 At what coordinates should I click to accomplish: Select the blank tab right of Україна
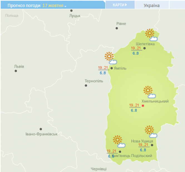coord(177,5)
